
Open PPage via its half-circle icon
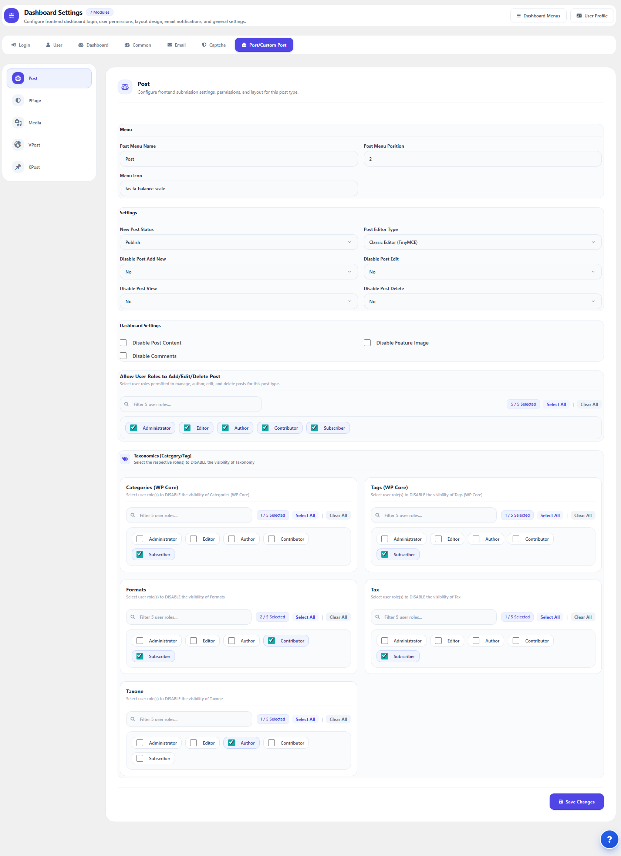pyautogui.click(x=18, y=100)
